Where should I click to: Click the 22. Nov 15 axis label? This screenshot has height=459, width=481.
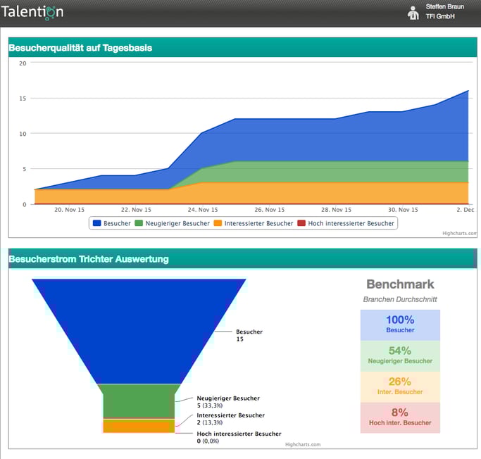pos(136,210)
